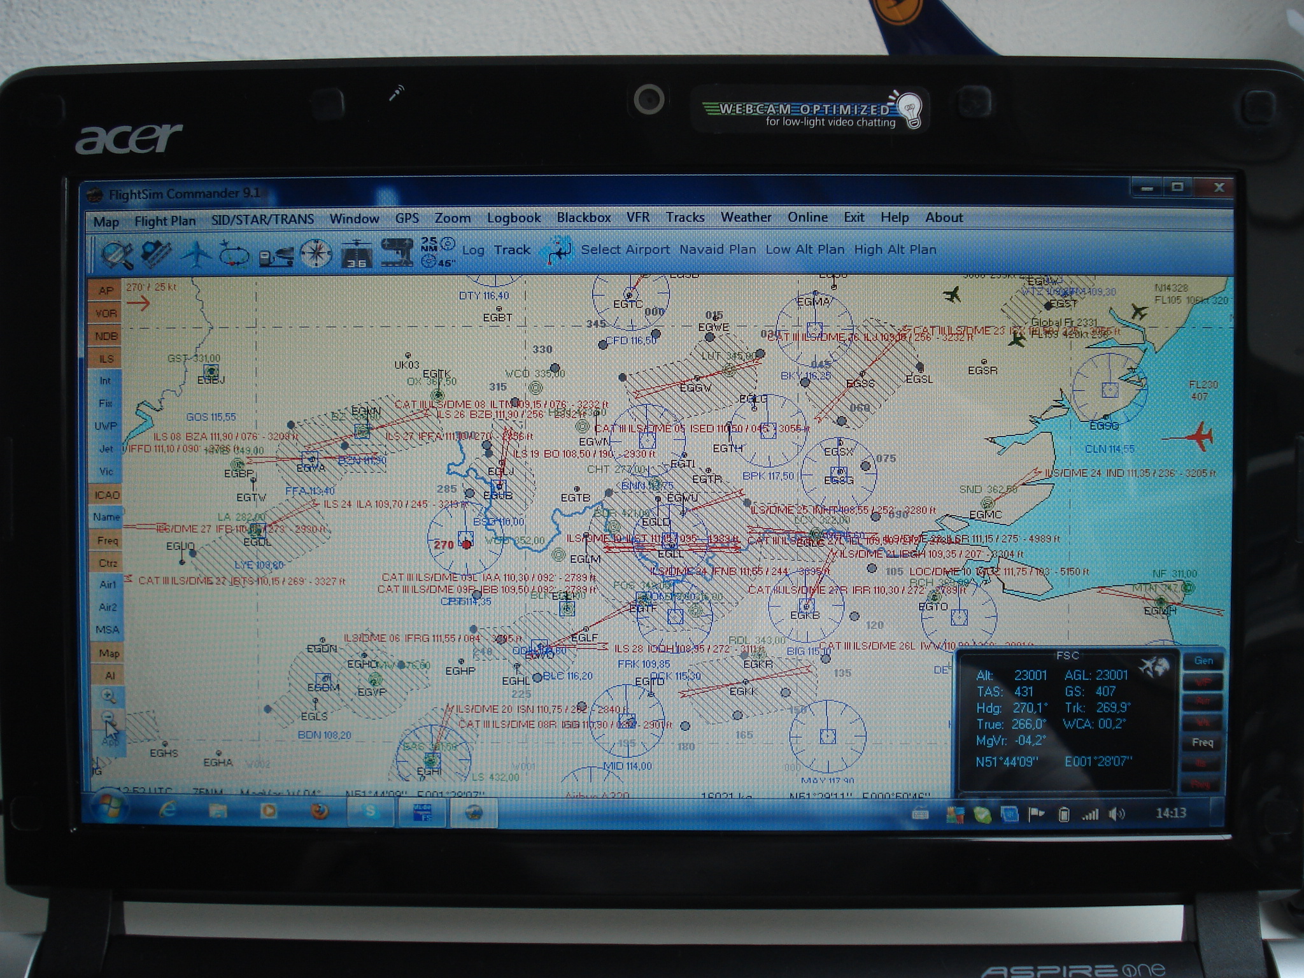This screenshot has height=978, width=1304.
Task: Click the Low Alt Plan button
Action: pyautogui.click(x=805, y=250)
